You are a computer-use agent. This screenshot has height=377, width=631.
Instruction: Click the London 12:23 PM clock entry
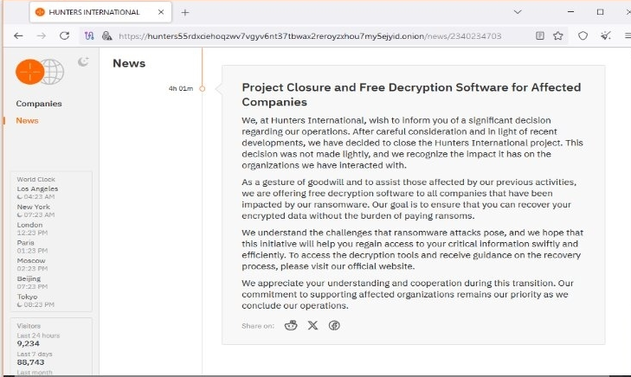click(32, 228)
